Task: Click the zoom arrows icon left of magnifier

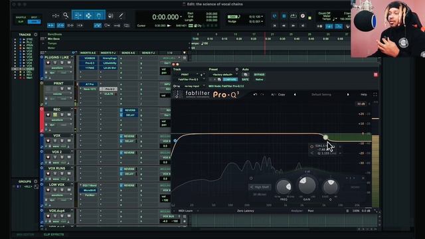Action: 56,16
